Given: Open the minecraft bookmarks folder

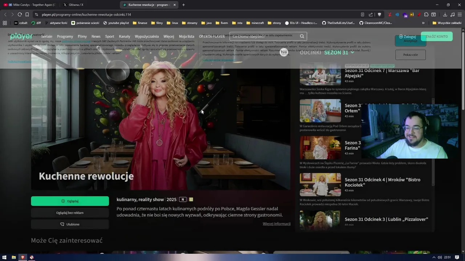Looking at the screenshot, I should (255, 23).
